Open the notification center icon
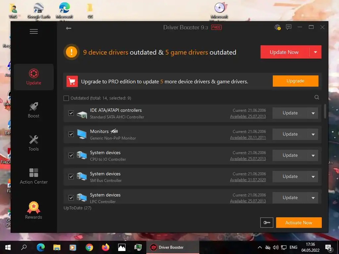Image resolution: width=339 pixels, height=254 pixels. tap(329, 247)
